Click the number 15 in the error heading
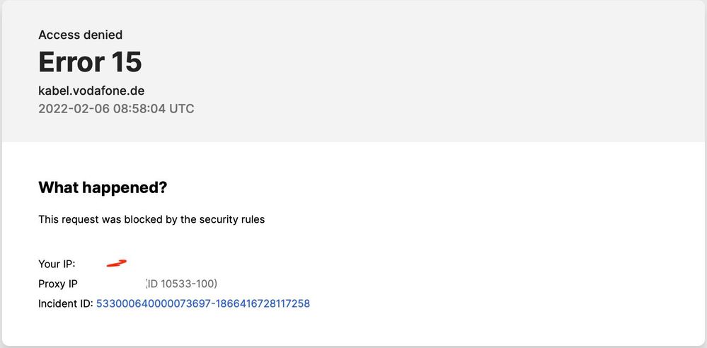Image resolution: width=707 pixels, height=348 pixels. (x=126, y=63)
